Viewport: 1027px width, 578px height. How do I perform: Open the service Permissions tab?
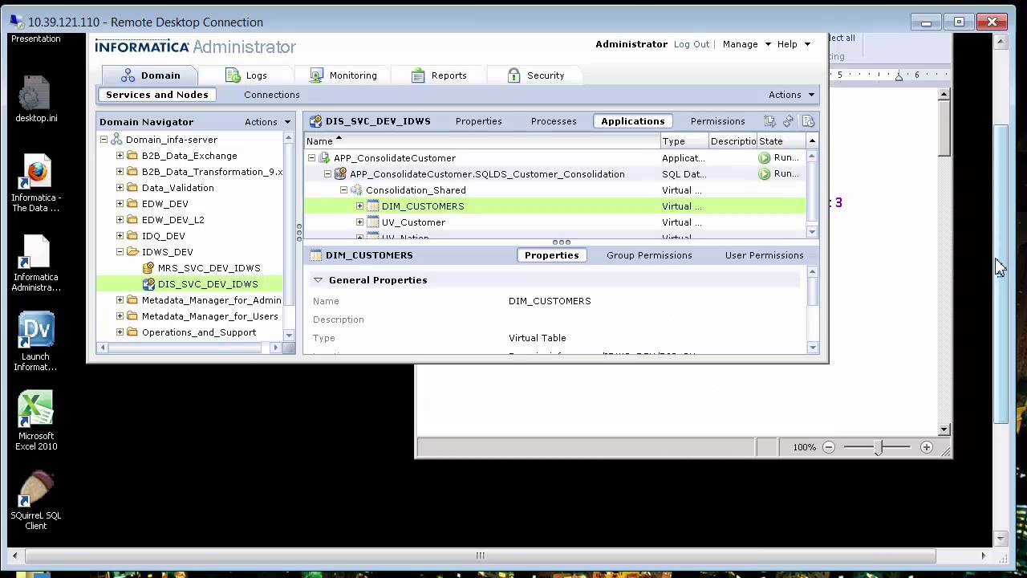point(717,121)
